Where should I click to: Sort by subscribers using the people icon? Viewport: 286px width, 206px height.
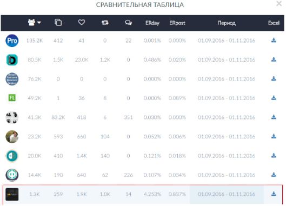31,23
